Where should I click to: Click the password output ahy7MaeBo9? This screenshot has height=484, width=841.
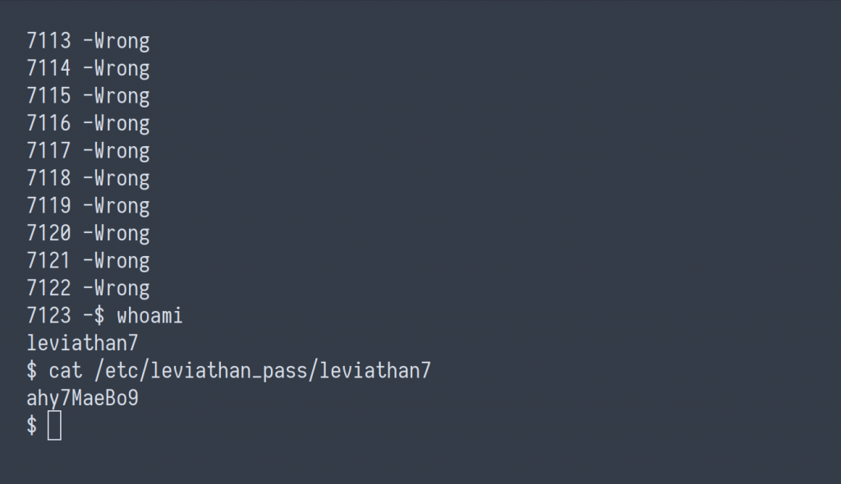point(83,398)
